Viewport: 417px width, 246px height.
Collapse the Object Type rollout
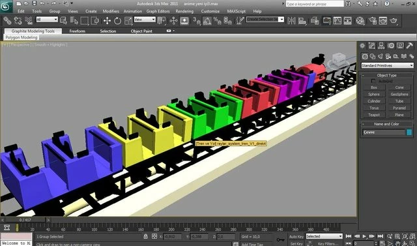click(386, 75)
